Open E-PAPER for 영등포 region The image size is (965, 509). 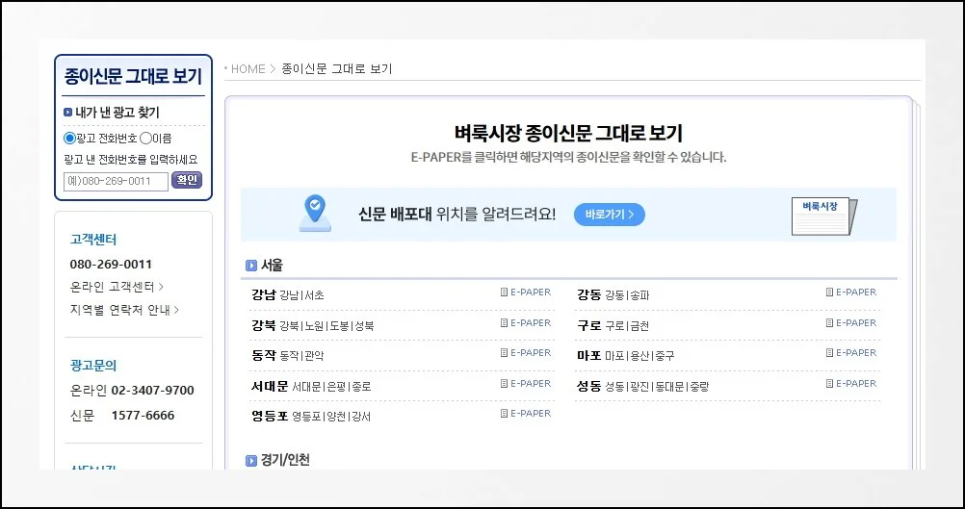[526, 414]
